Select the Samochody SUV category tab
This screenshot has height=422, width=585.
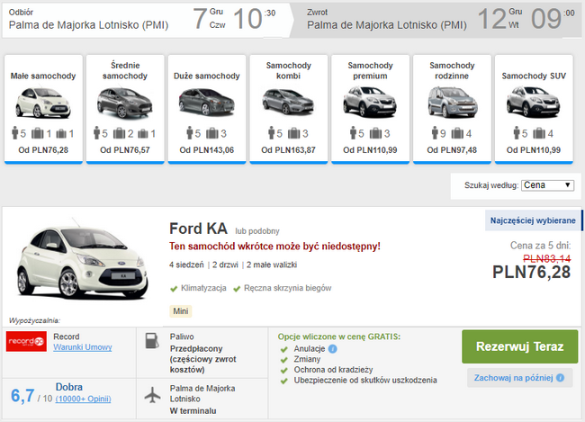[534, 109]
